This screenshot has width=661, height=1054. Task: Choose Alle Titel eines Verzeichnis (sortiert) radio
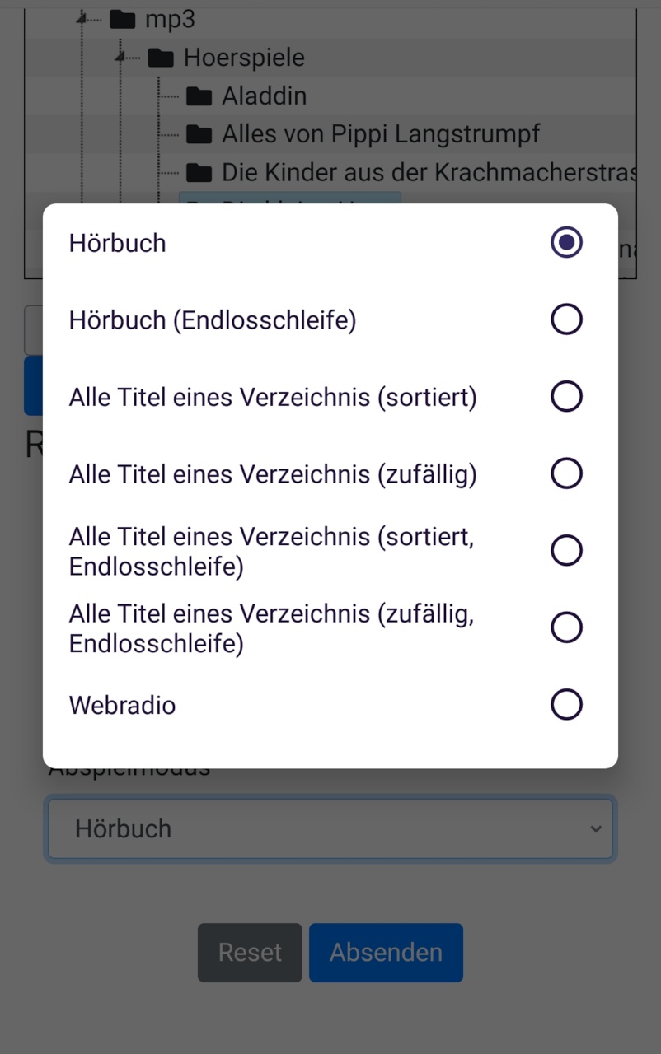tap(566, 396)
